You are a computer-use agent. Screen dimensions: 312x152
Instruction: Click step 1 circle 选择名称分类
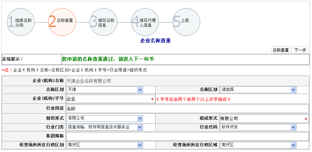click(x=21, y=23)
